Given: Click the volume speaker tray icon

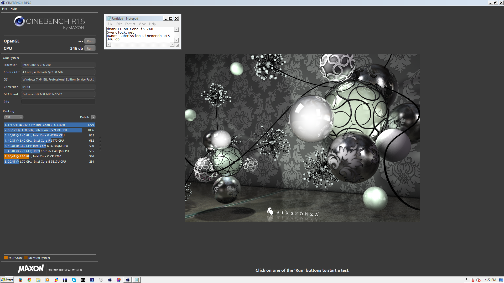Looking at the screenshot, I should 478,280.
